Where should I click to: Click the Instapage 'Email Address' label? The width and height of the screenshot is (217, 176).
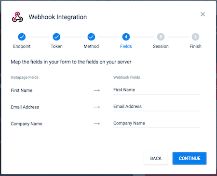click(x=25, y=107)
